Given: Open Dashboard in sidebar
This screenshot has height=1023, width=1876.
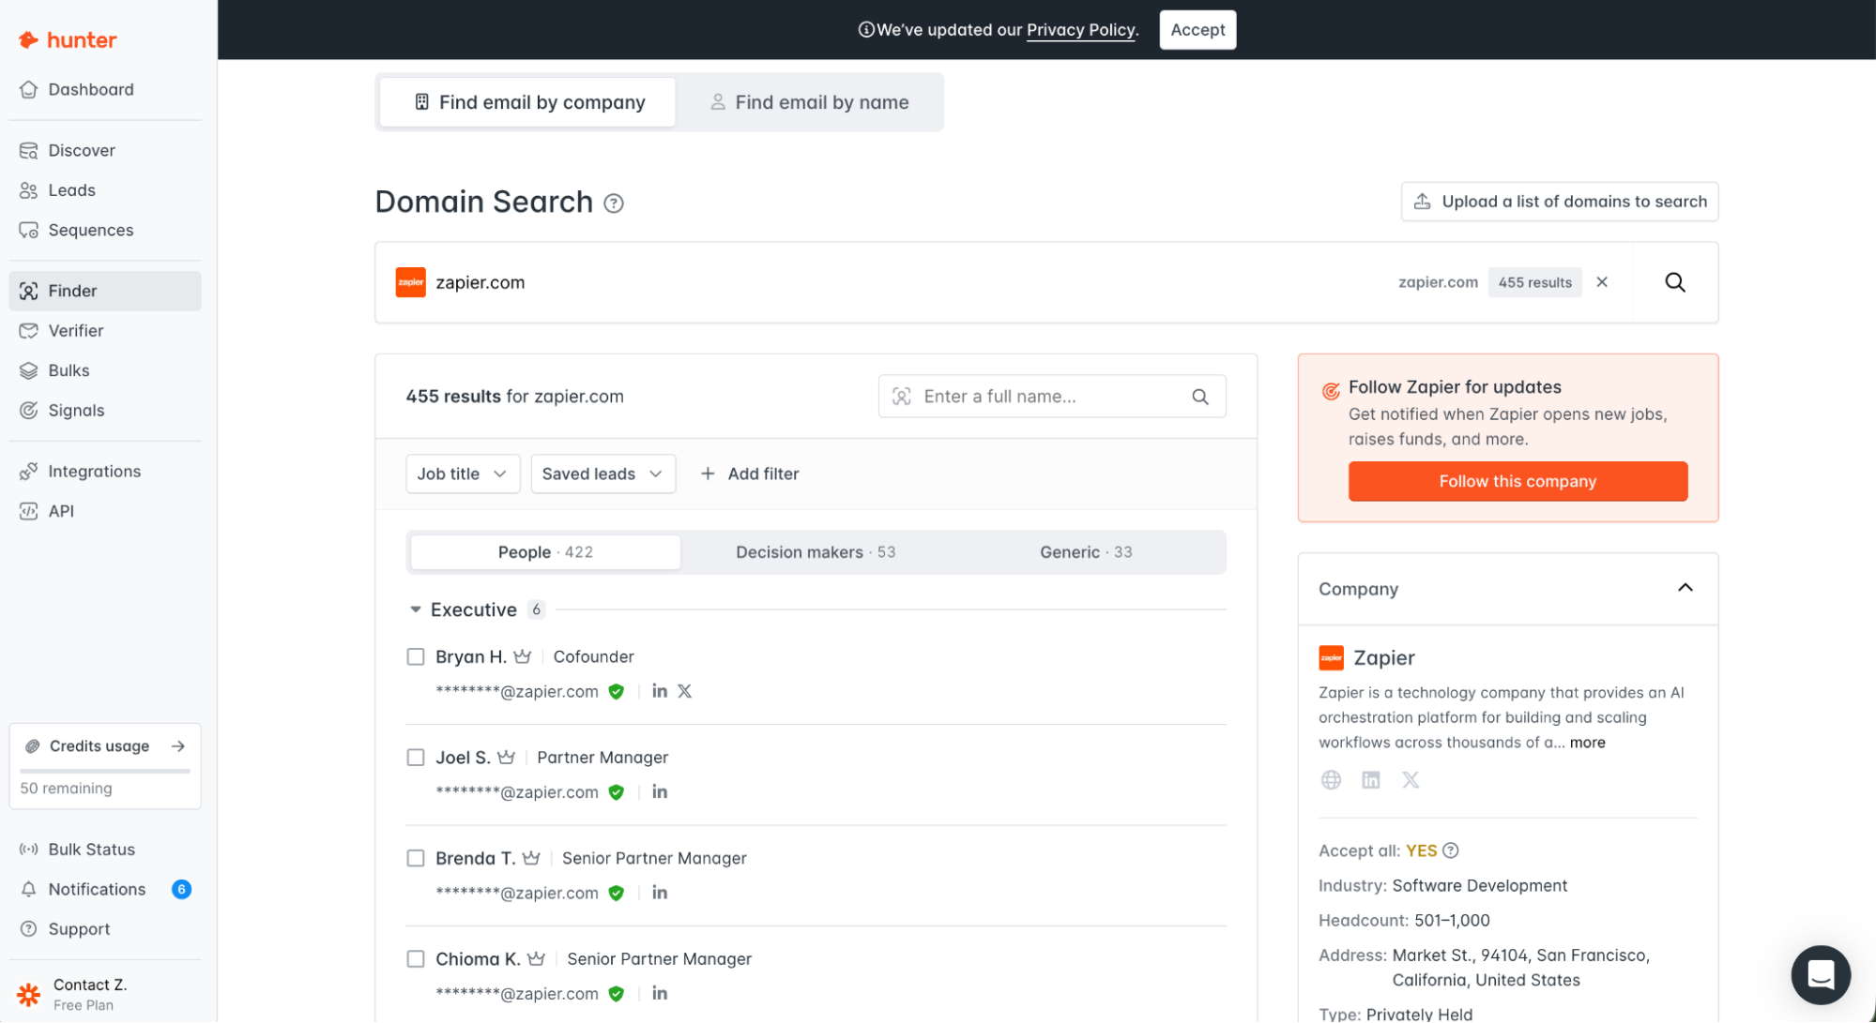Looking at the screenshot, I should click(x=105, y=89).
